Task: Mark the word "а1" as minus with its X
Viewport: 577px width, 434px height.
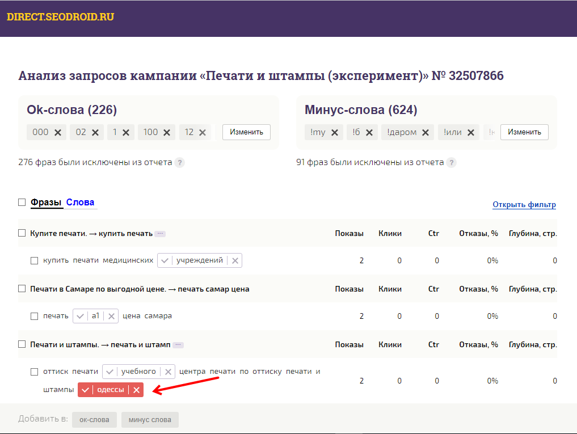Action: click(112, 316)
